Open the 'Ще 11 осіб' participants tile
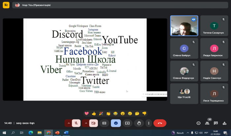 184,93
